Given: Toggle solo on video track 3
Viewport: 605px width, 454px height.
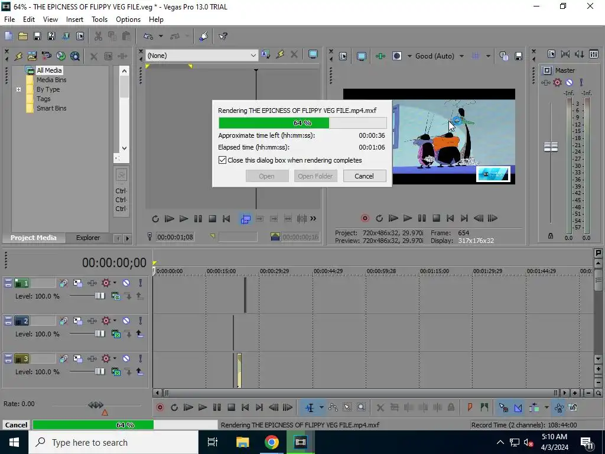Looking at the screenshot, I should click(x=141, y=359).
